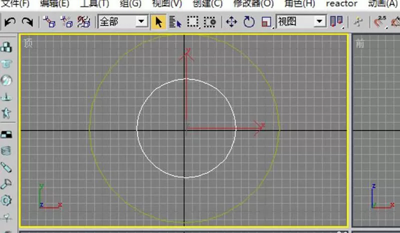The width and height of the screenshot is (400, 233).
Task: Create a reactor Spring (coil icon)
Action: point(6,151)
